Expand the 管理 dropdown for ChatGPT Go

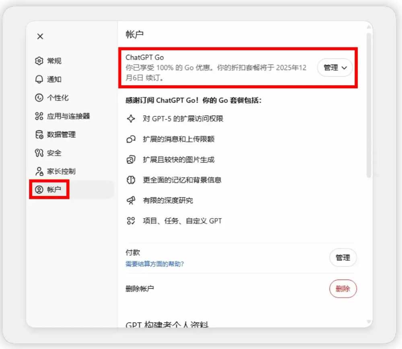335,68
